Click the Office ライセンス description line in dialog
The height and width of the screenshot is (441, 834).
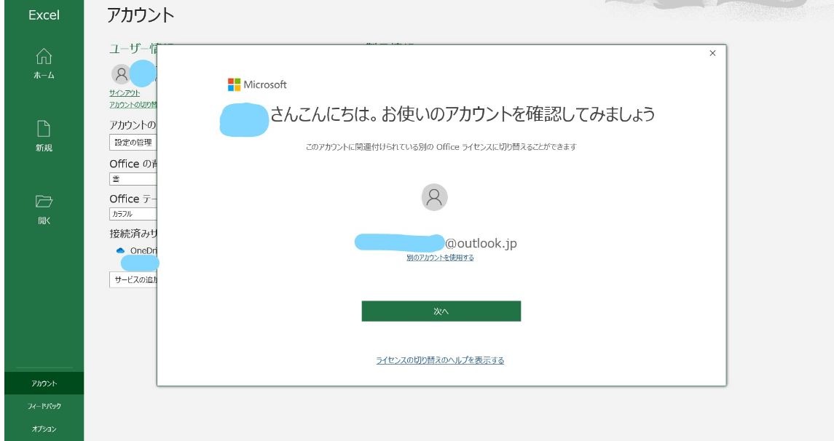[441, 147]
